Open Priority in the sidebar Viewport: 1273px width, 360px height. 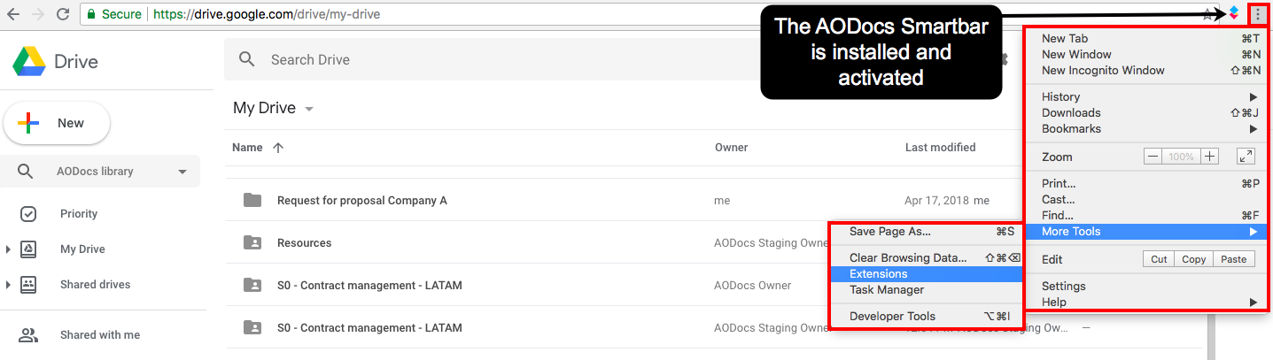(x=79, y=214)
